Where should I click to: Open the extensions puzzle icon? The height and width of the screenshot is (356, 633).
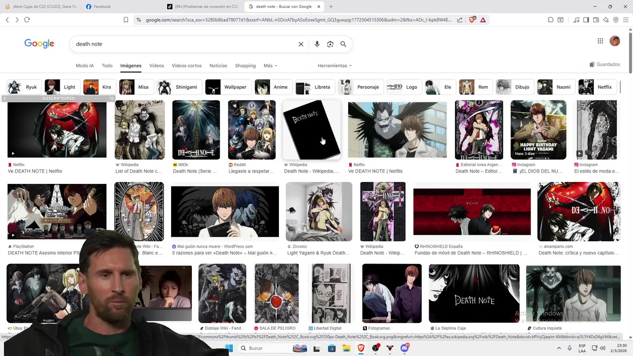pyautogui.click(x=550, y=20)
